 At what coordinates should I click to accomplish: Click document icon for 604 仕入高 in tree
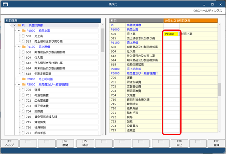(x=23, y=57)
